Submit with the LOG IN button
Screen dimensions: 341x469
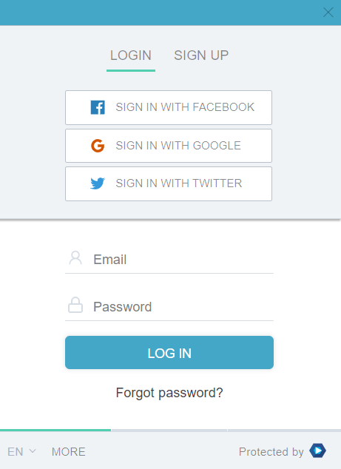click(169, 352)
